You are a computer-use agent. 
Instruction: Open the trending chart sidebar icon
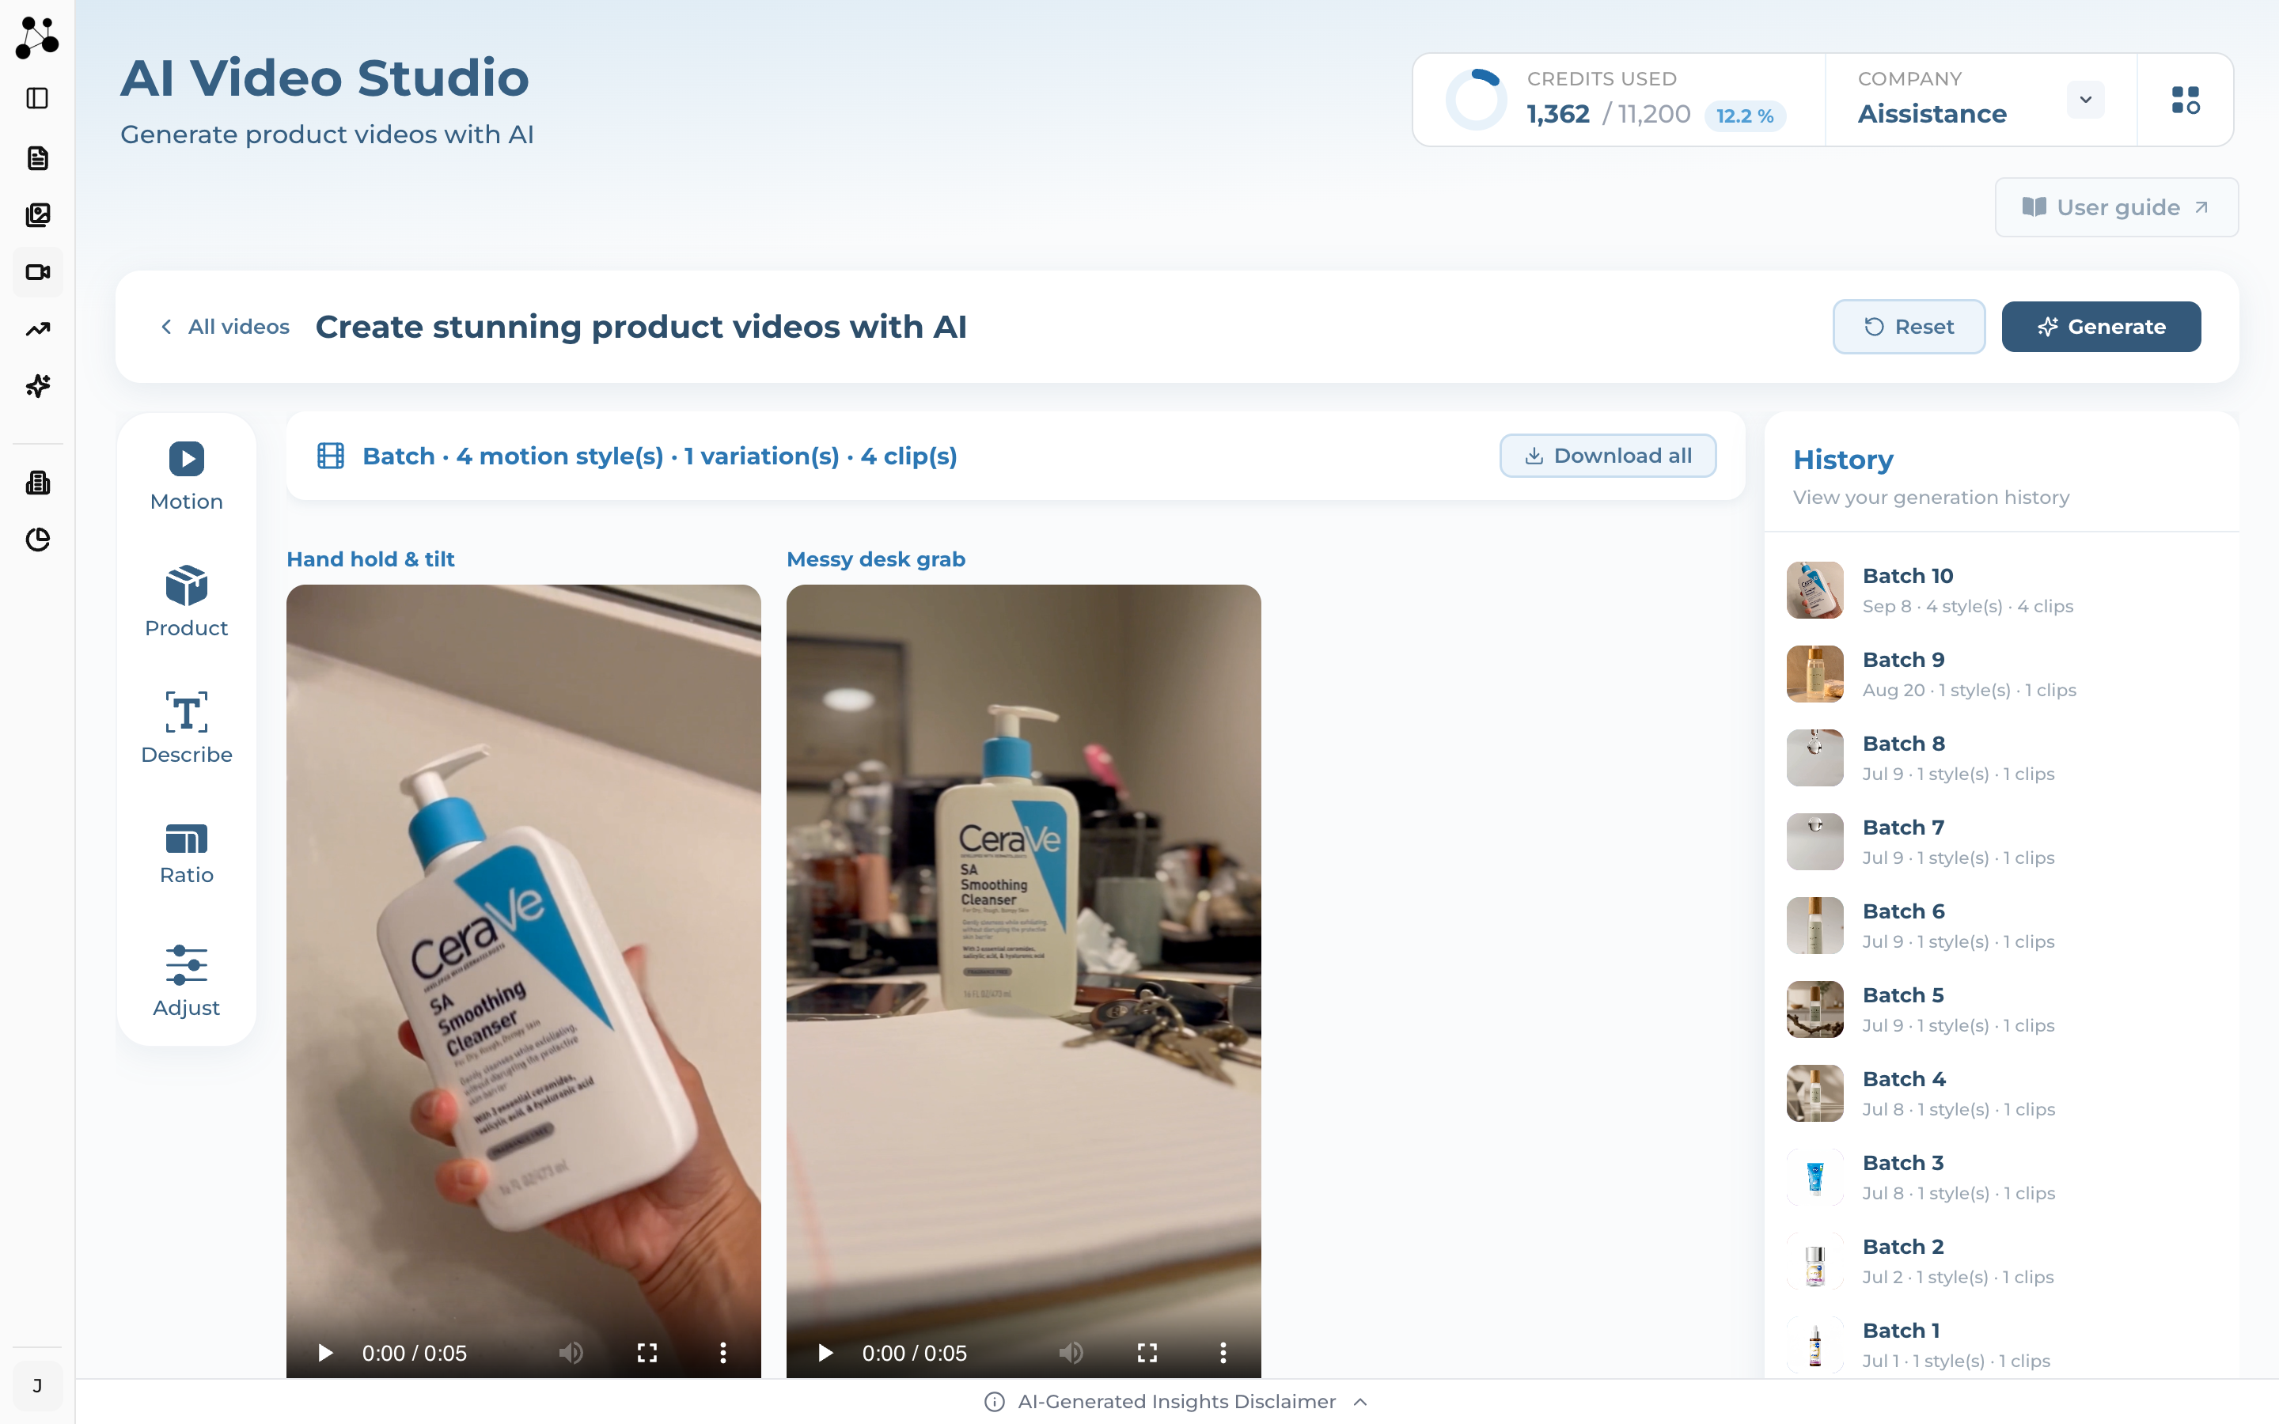(38, 328)
